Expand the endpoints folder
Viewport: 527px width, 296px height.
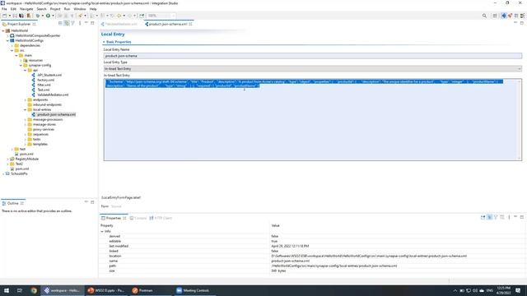[x=26, y=99]
